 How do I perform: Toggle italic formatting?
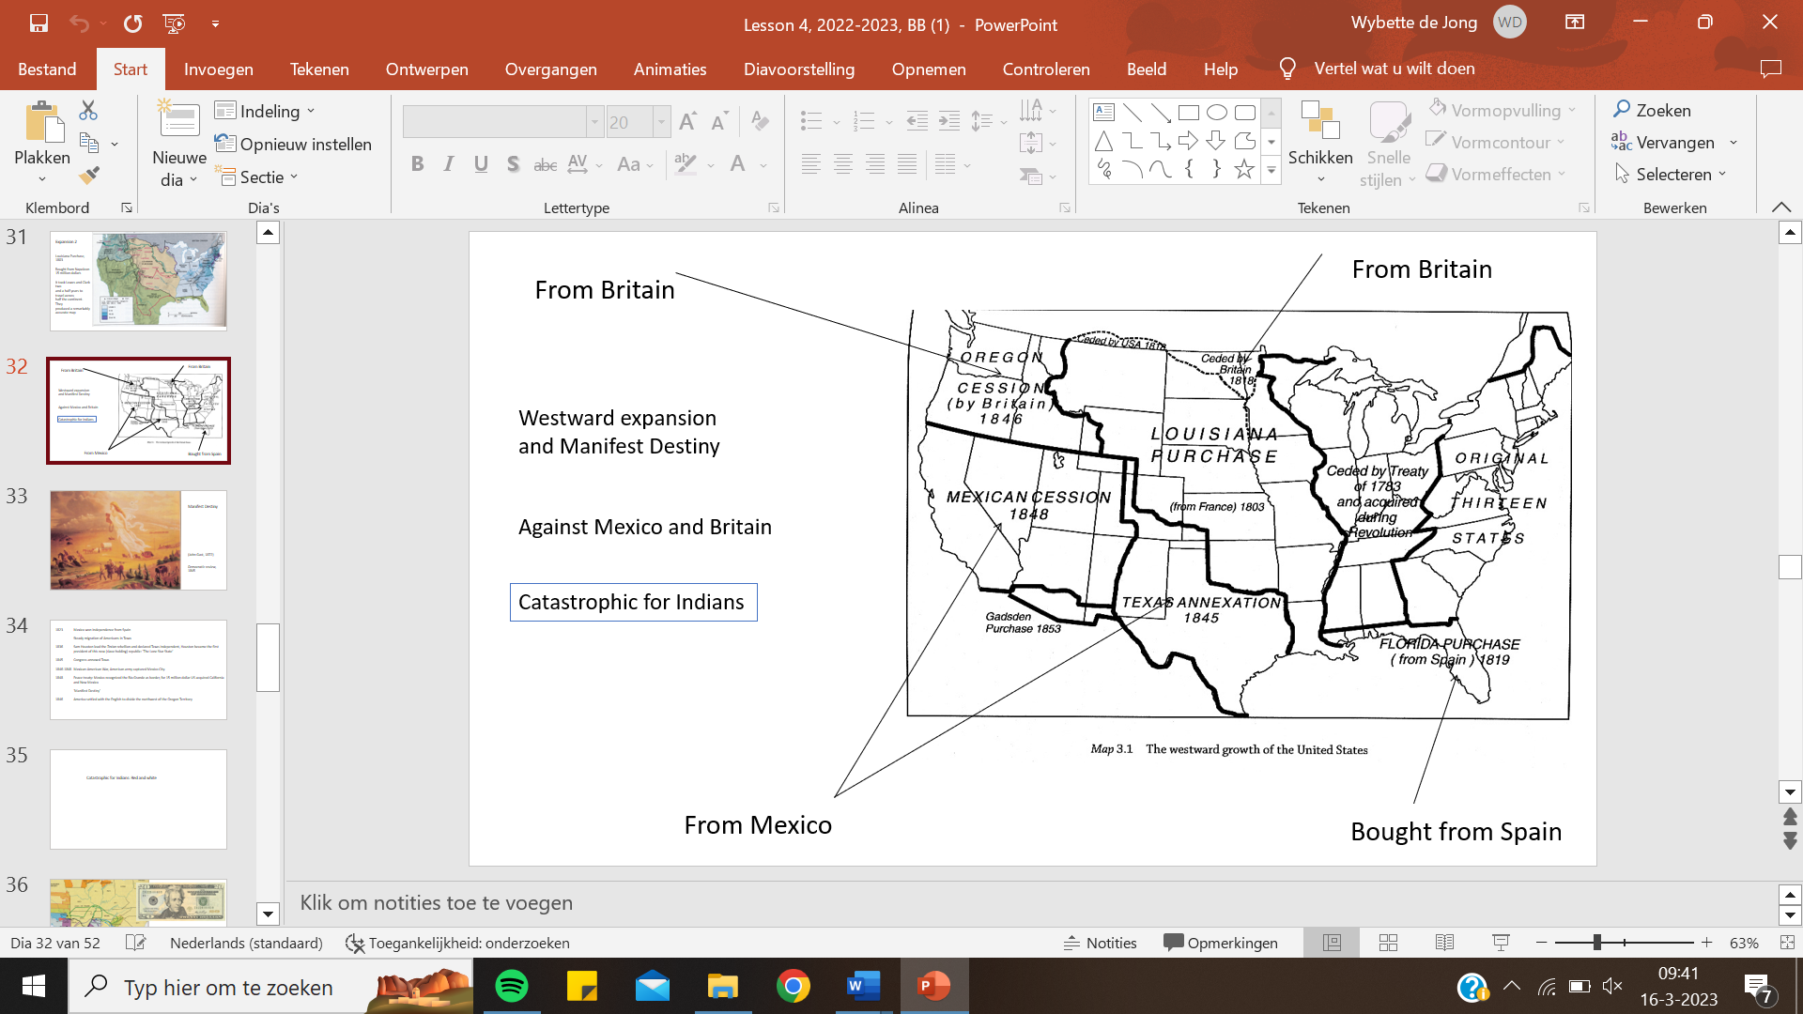pyautogui.click(x=449, y=164)
